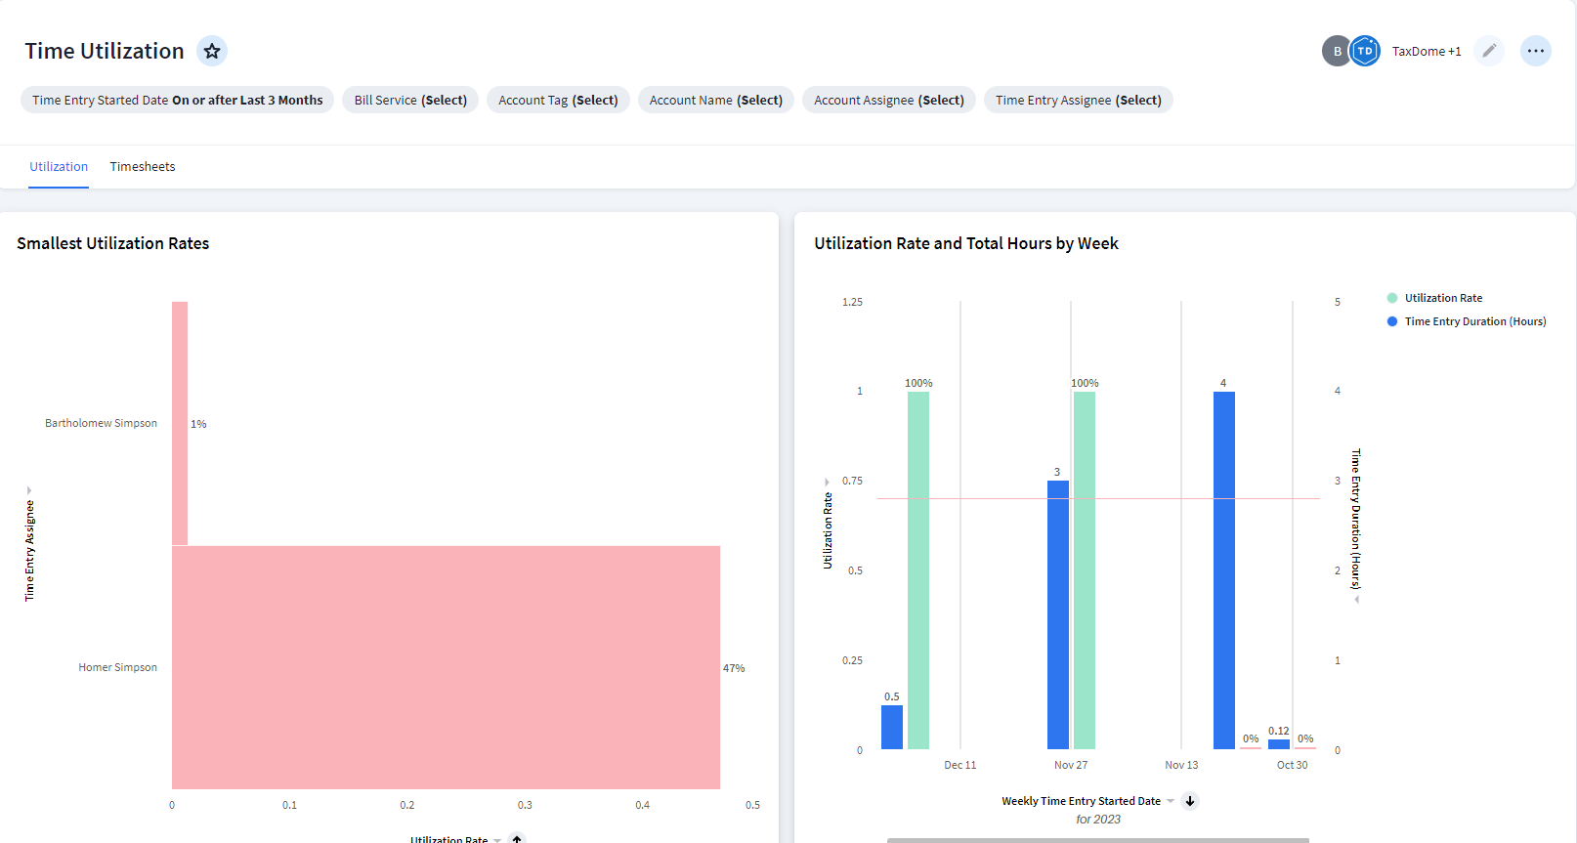Star the Time Utilization dashboard as favorite
The image size is (1577, 843).
point(212,51)
